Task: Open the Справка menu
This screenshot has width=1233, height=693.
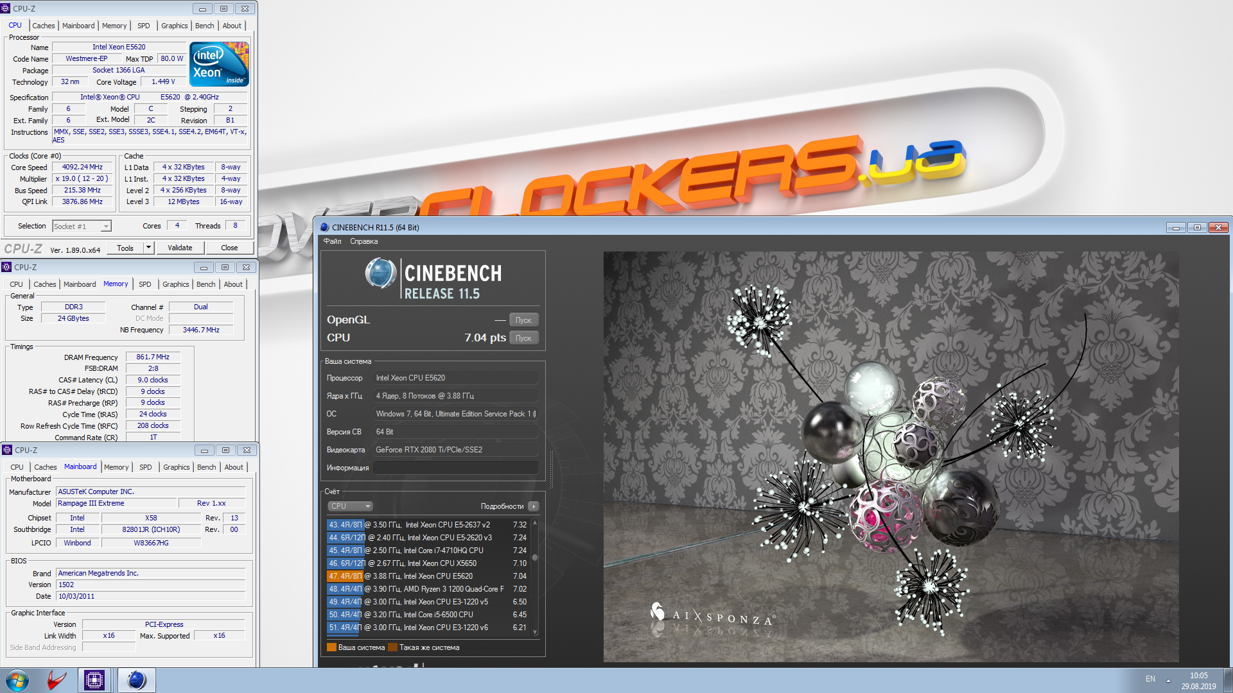Action: [x=363, y=241]
